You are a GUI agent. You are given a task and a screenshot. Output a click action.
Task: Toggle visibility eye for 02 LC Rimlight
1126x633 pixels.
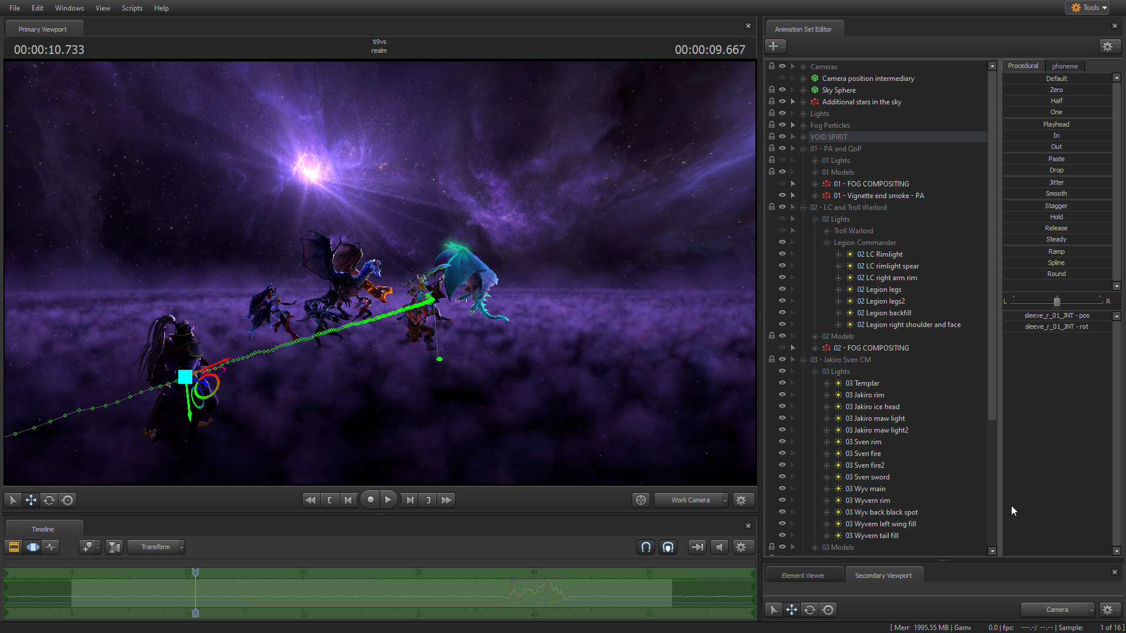click(782, 254)
